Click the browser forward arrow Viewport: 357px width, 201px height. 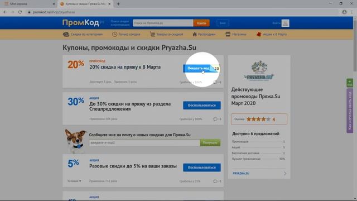click(x=12, y=12)
